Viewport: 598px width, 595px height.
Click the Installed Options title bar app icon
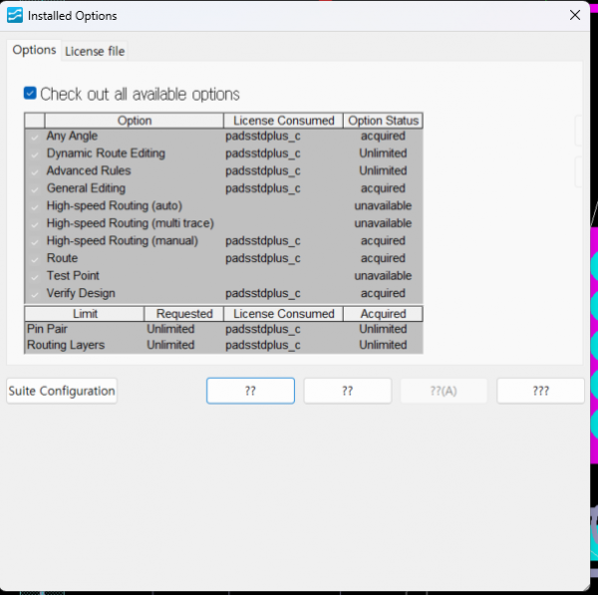coord(15,15)
